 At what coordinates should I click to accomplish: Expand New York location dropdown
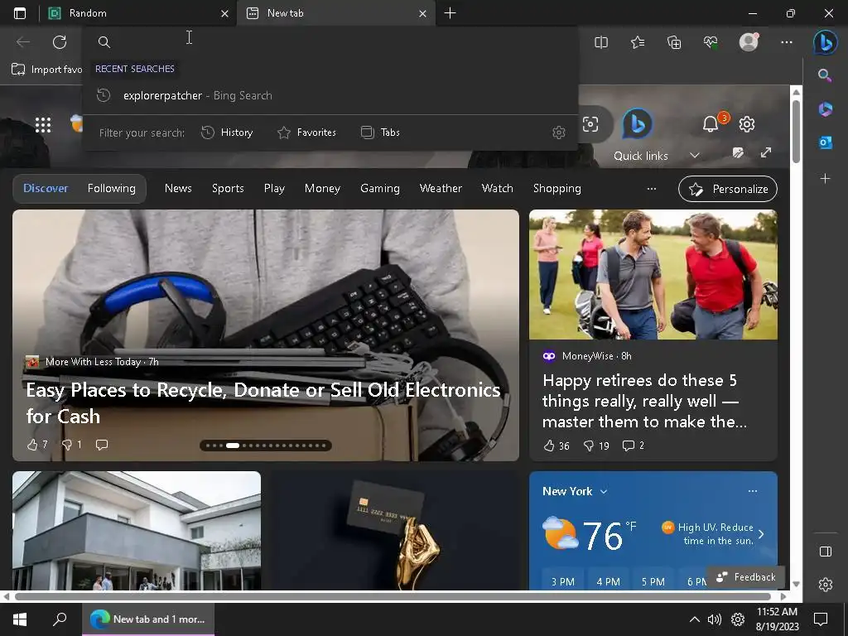tap(604, 492)
